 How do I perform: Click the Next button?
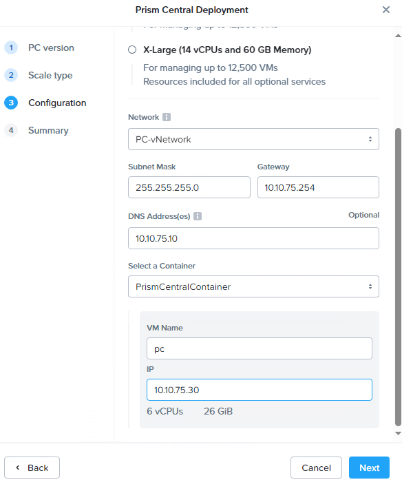(x=369, y=468)
